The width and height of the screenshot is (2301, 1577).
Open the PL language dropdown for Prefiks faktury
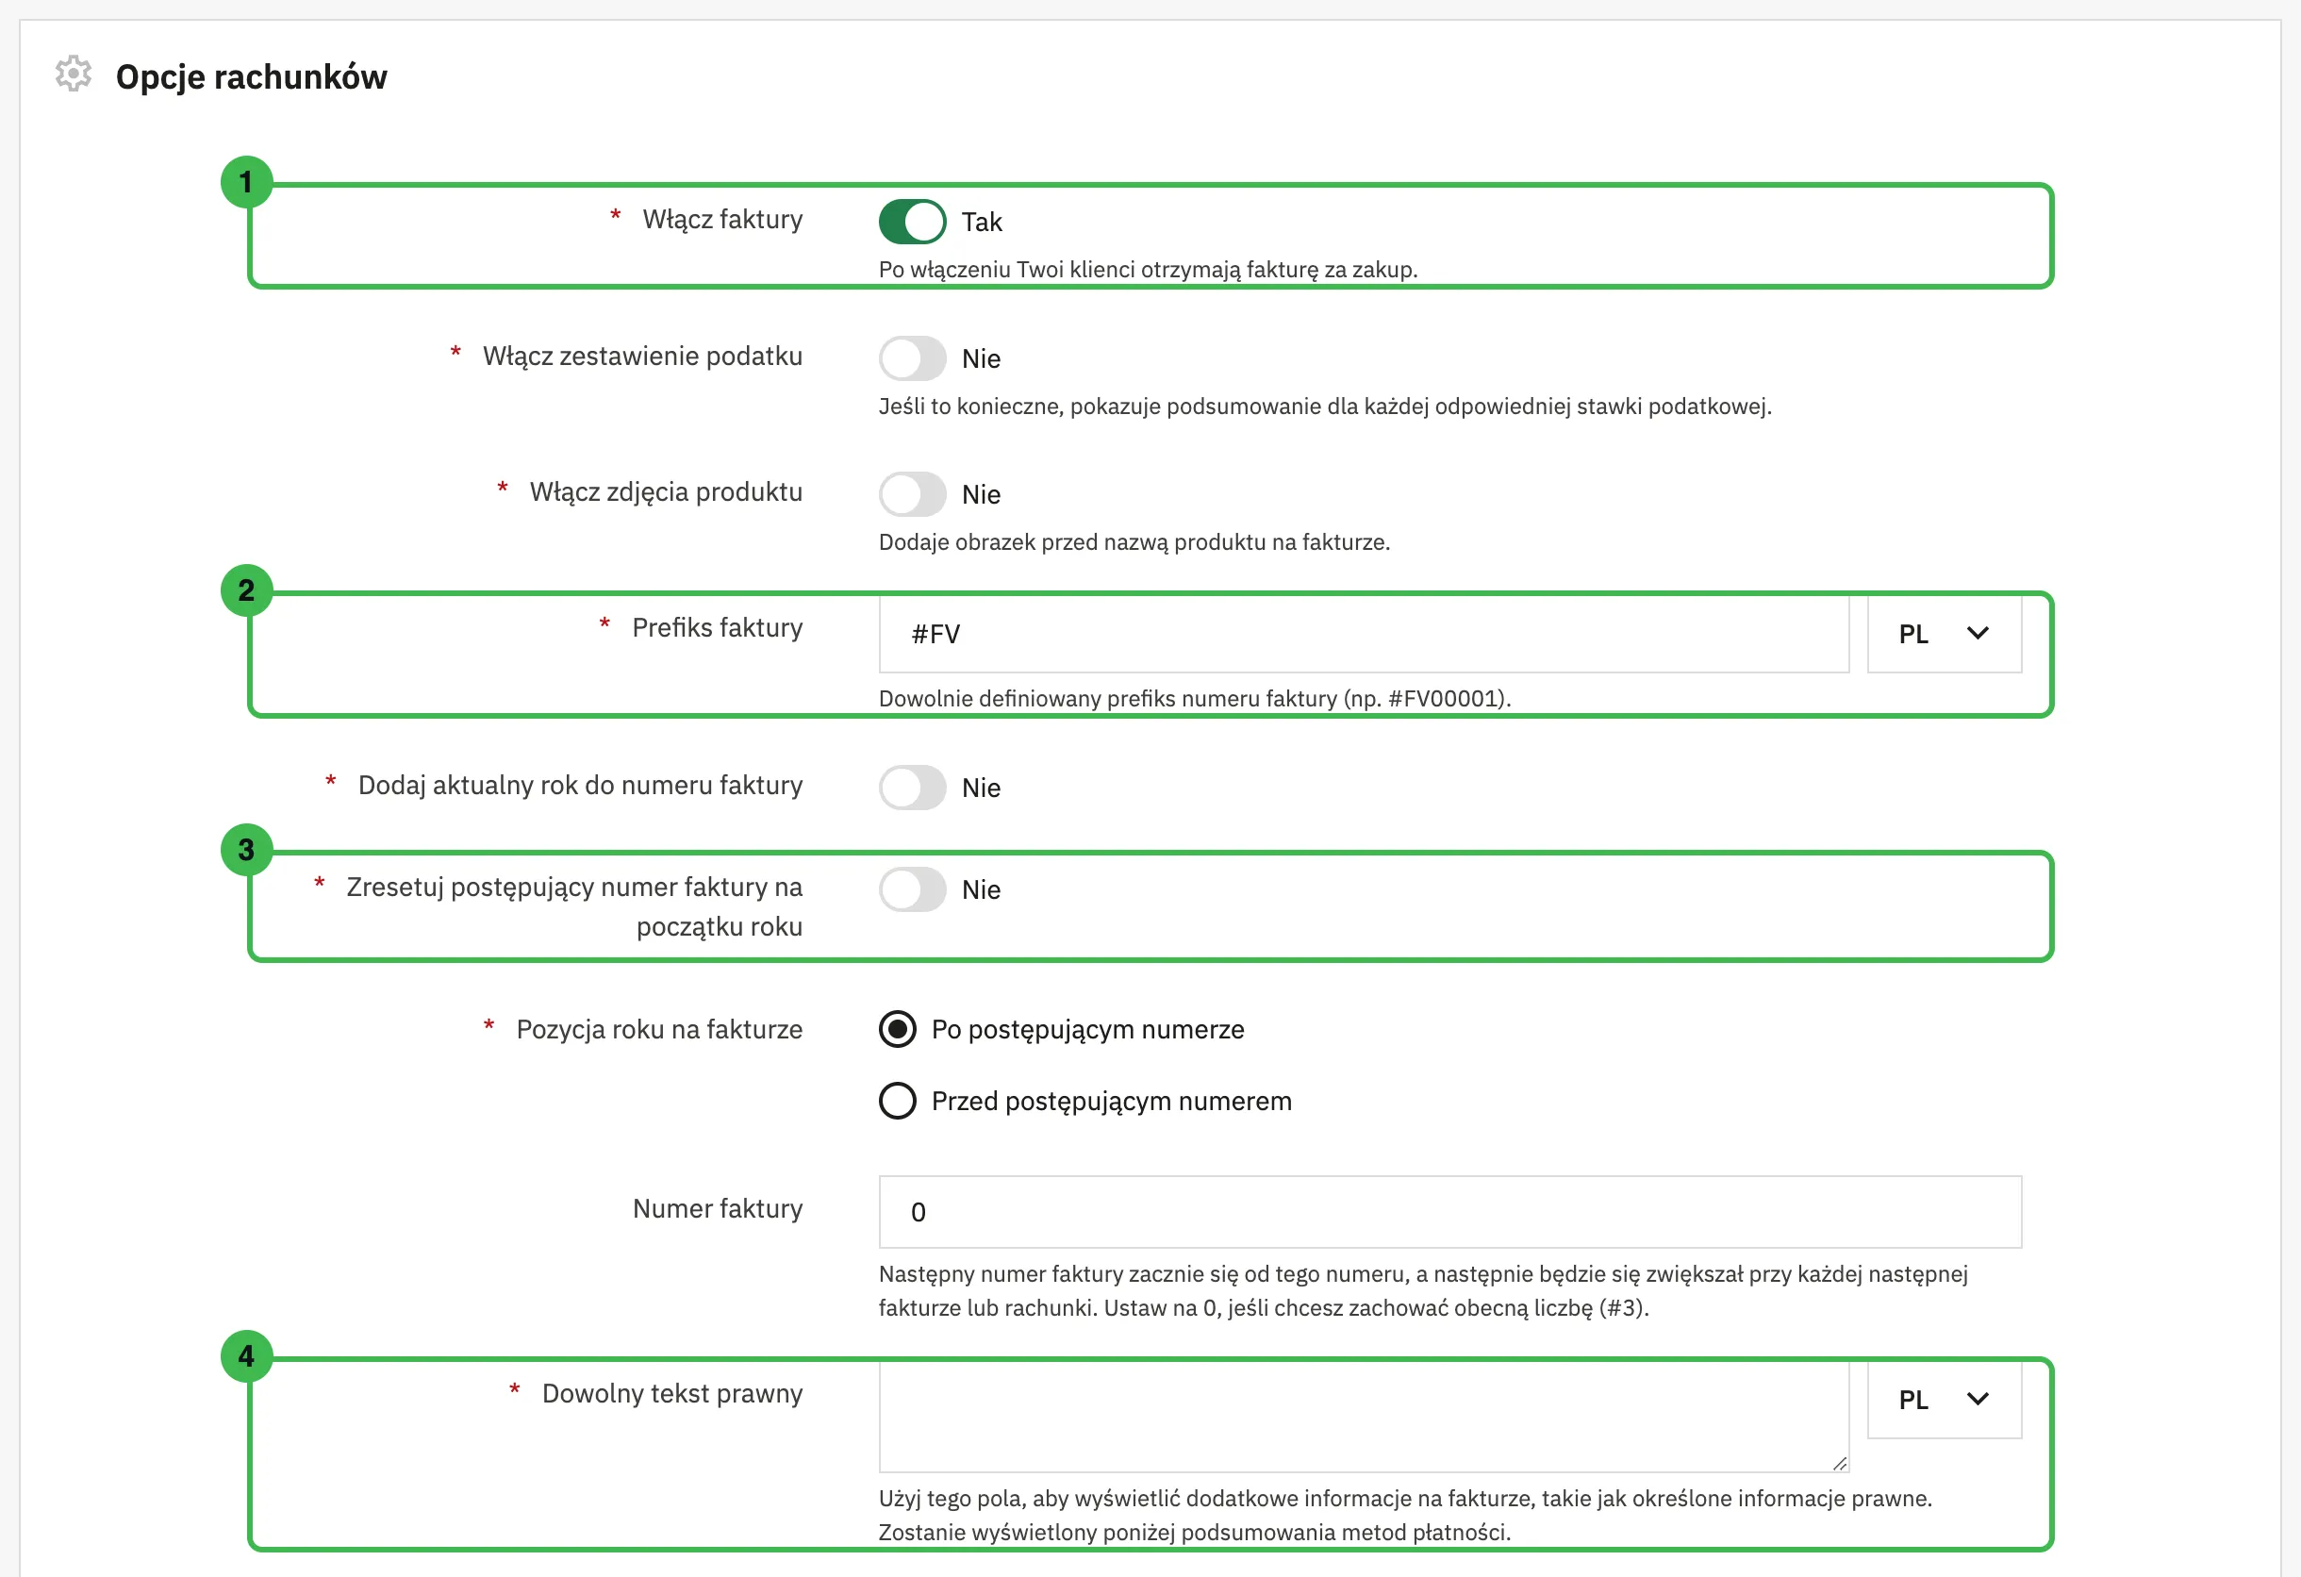[1944, 634]
